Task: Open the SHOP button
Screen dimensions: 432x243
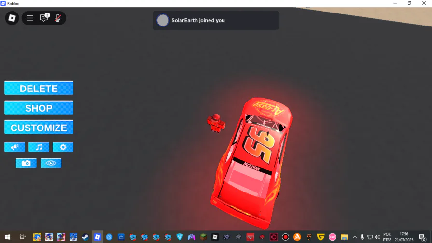Action: point(39,108)
